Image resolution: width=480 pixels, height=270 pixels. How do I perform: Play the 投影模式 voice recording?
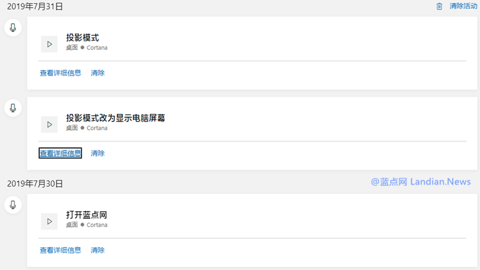coord(49,44)
